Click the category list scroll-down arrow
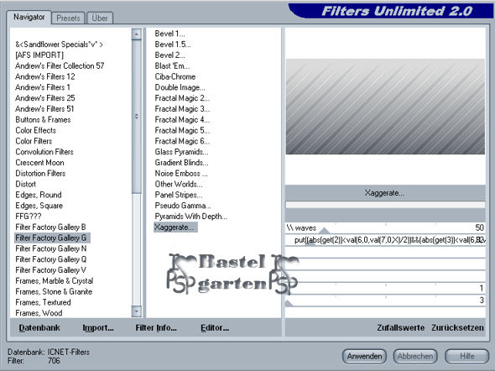 (137, 311)
